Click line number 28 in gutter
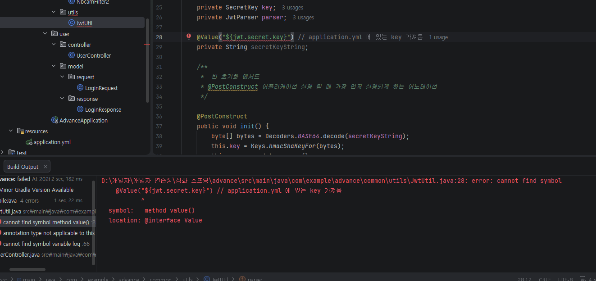The width and height of the screenshot is (596, 281). point(159,37)
